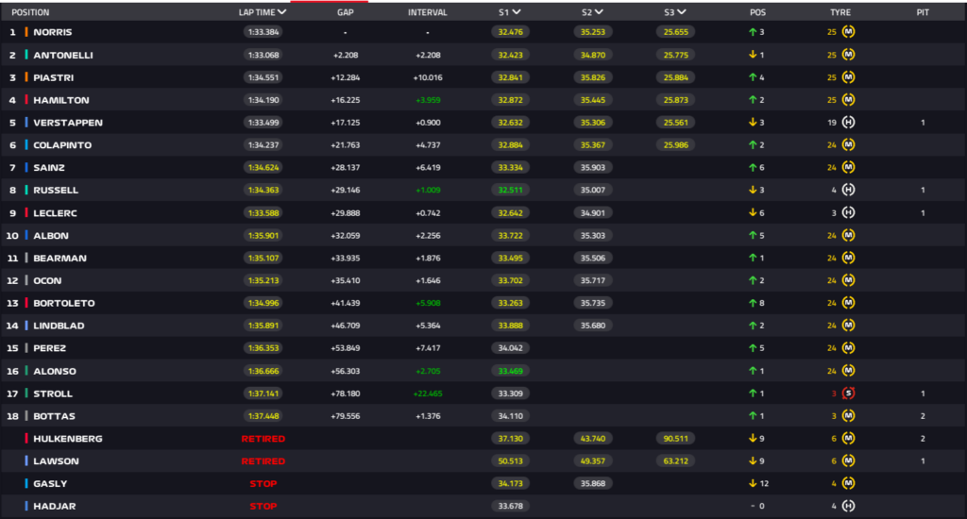Click Russell's green S1 time 32.511
This screenshot has width=967, height=519.
coord(510,190)
